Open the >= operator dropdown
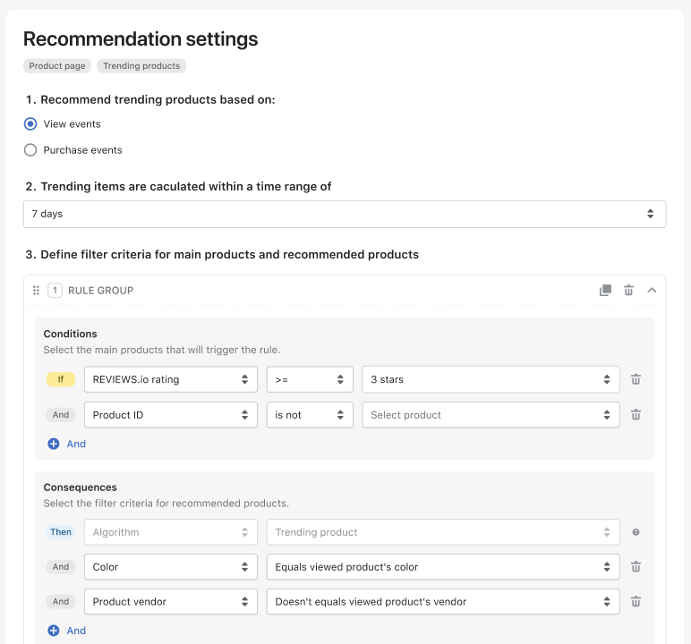This screenshot has width=691, height=644. 310,379
